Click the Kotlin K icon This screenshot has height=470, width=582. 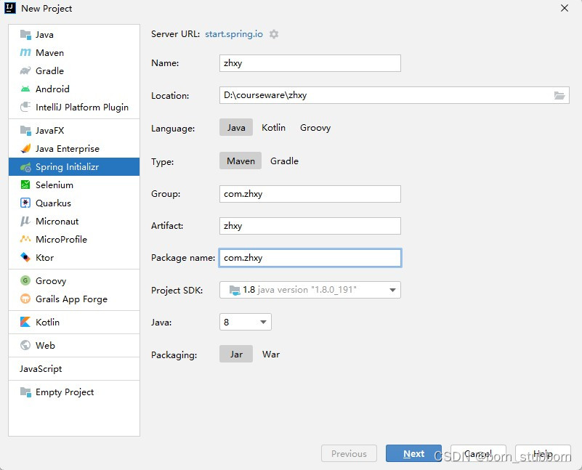click(x=25, y=322)
